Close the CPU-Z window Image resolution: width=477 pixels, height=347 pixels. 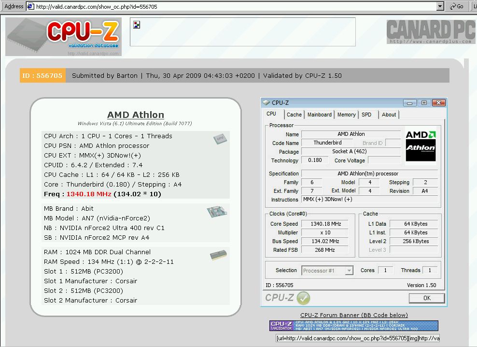click(x=438, y=103)
